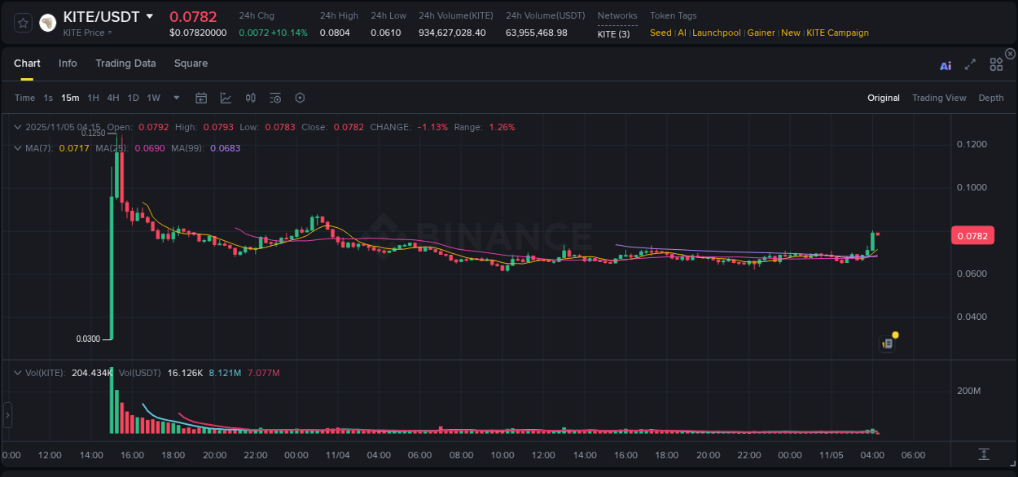Screen dimensions: 1018x477
Task: Collapse the Vol(KITE) indicator section
Action: 16,372
